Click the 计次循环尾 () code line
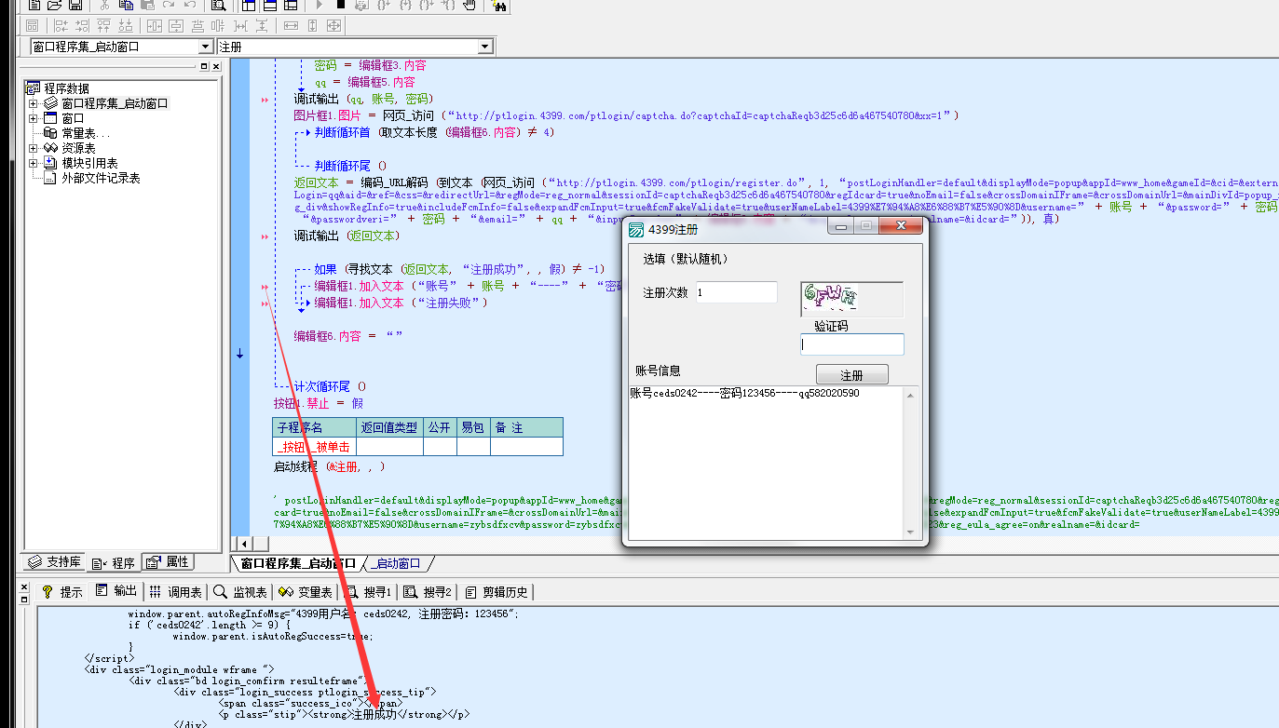The image size is (1279, 728). (330, 386)
